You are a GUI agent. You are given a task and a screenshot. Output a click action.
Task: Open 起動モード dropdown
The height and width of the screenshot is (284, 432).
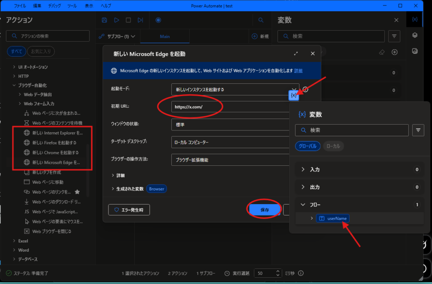coord(235,90)
